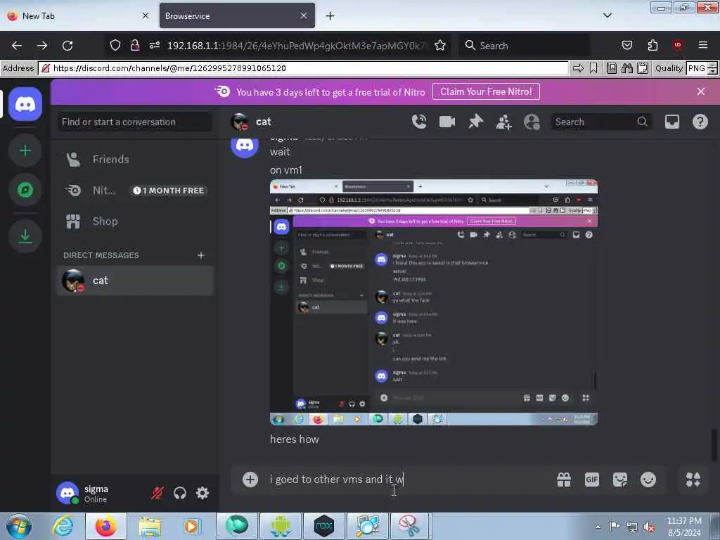This screenshot has height=540, width=720.
Task: Click the Discord message search box
Action: 600,122
